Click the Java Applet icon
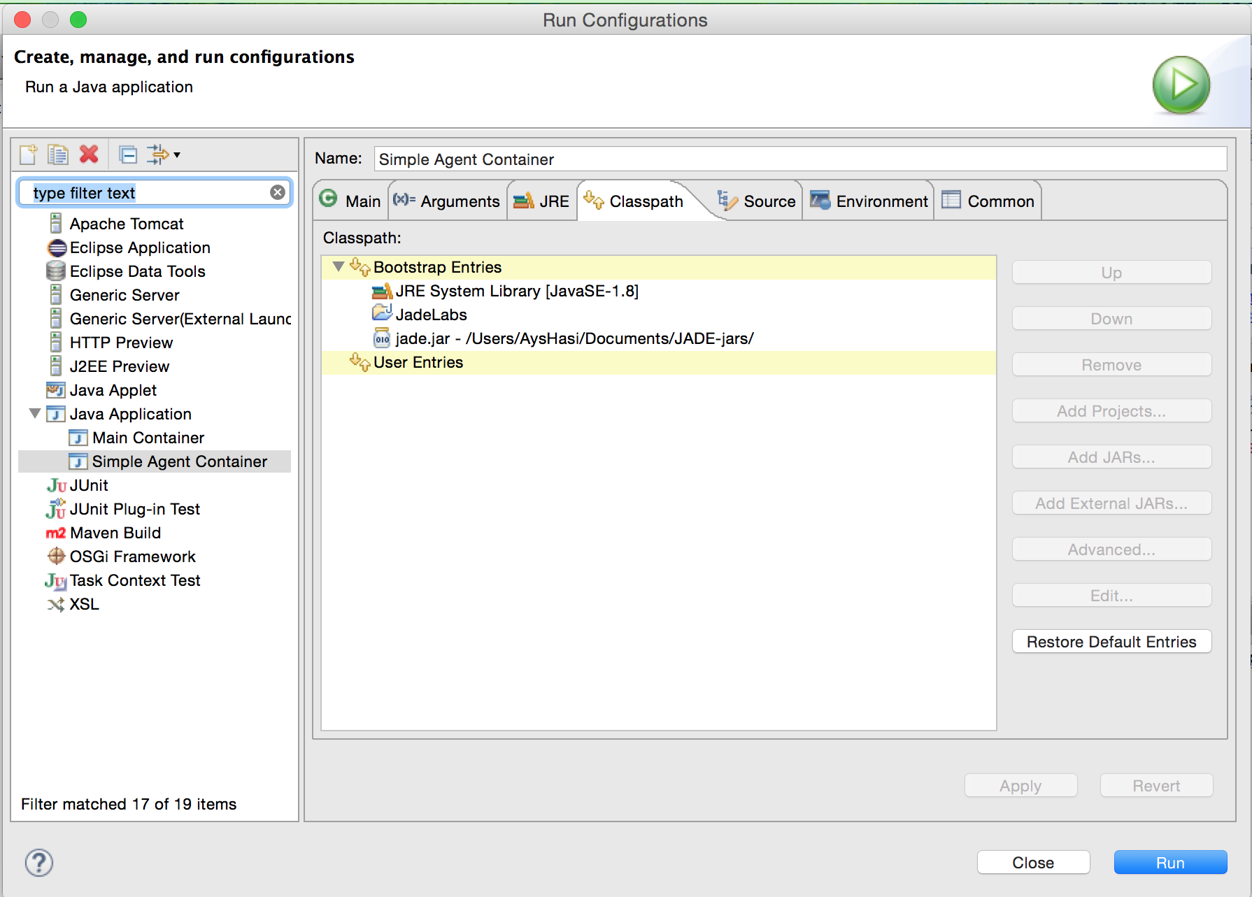Image resolution: width=1252 pixels, height=897 pixels. pyautogui.click(x=56, y=390)
